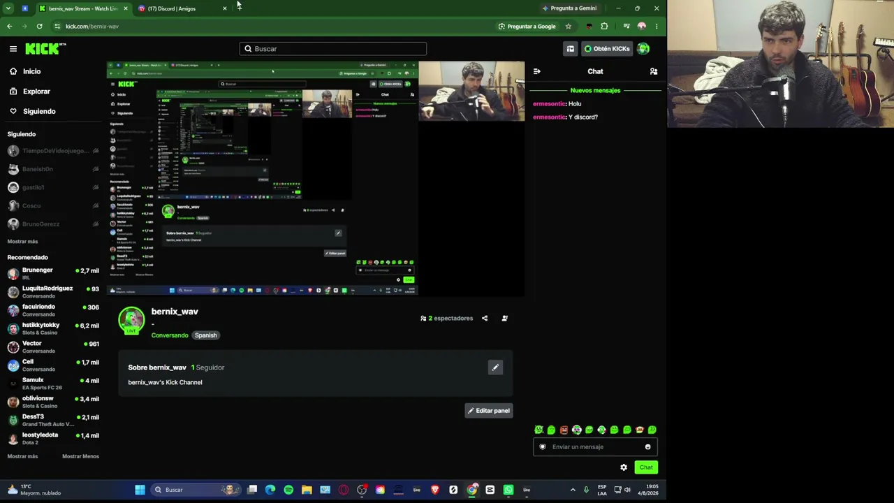Open WhatsApp from the taskbar
This screenshot has width=894, height=503.
[508, 490]
